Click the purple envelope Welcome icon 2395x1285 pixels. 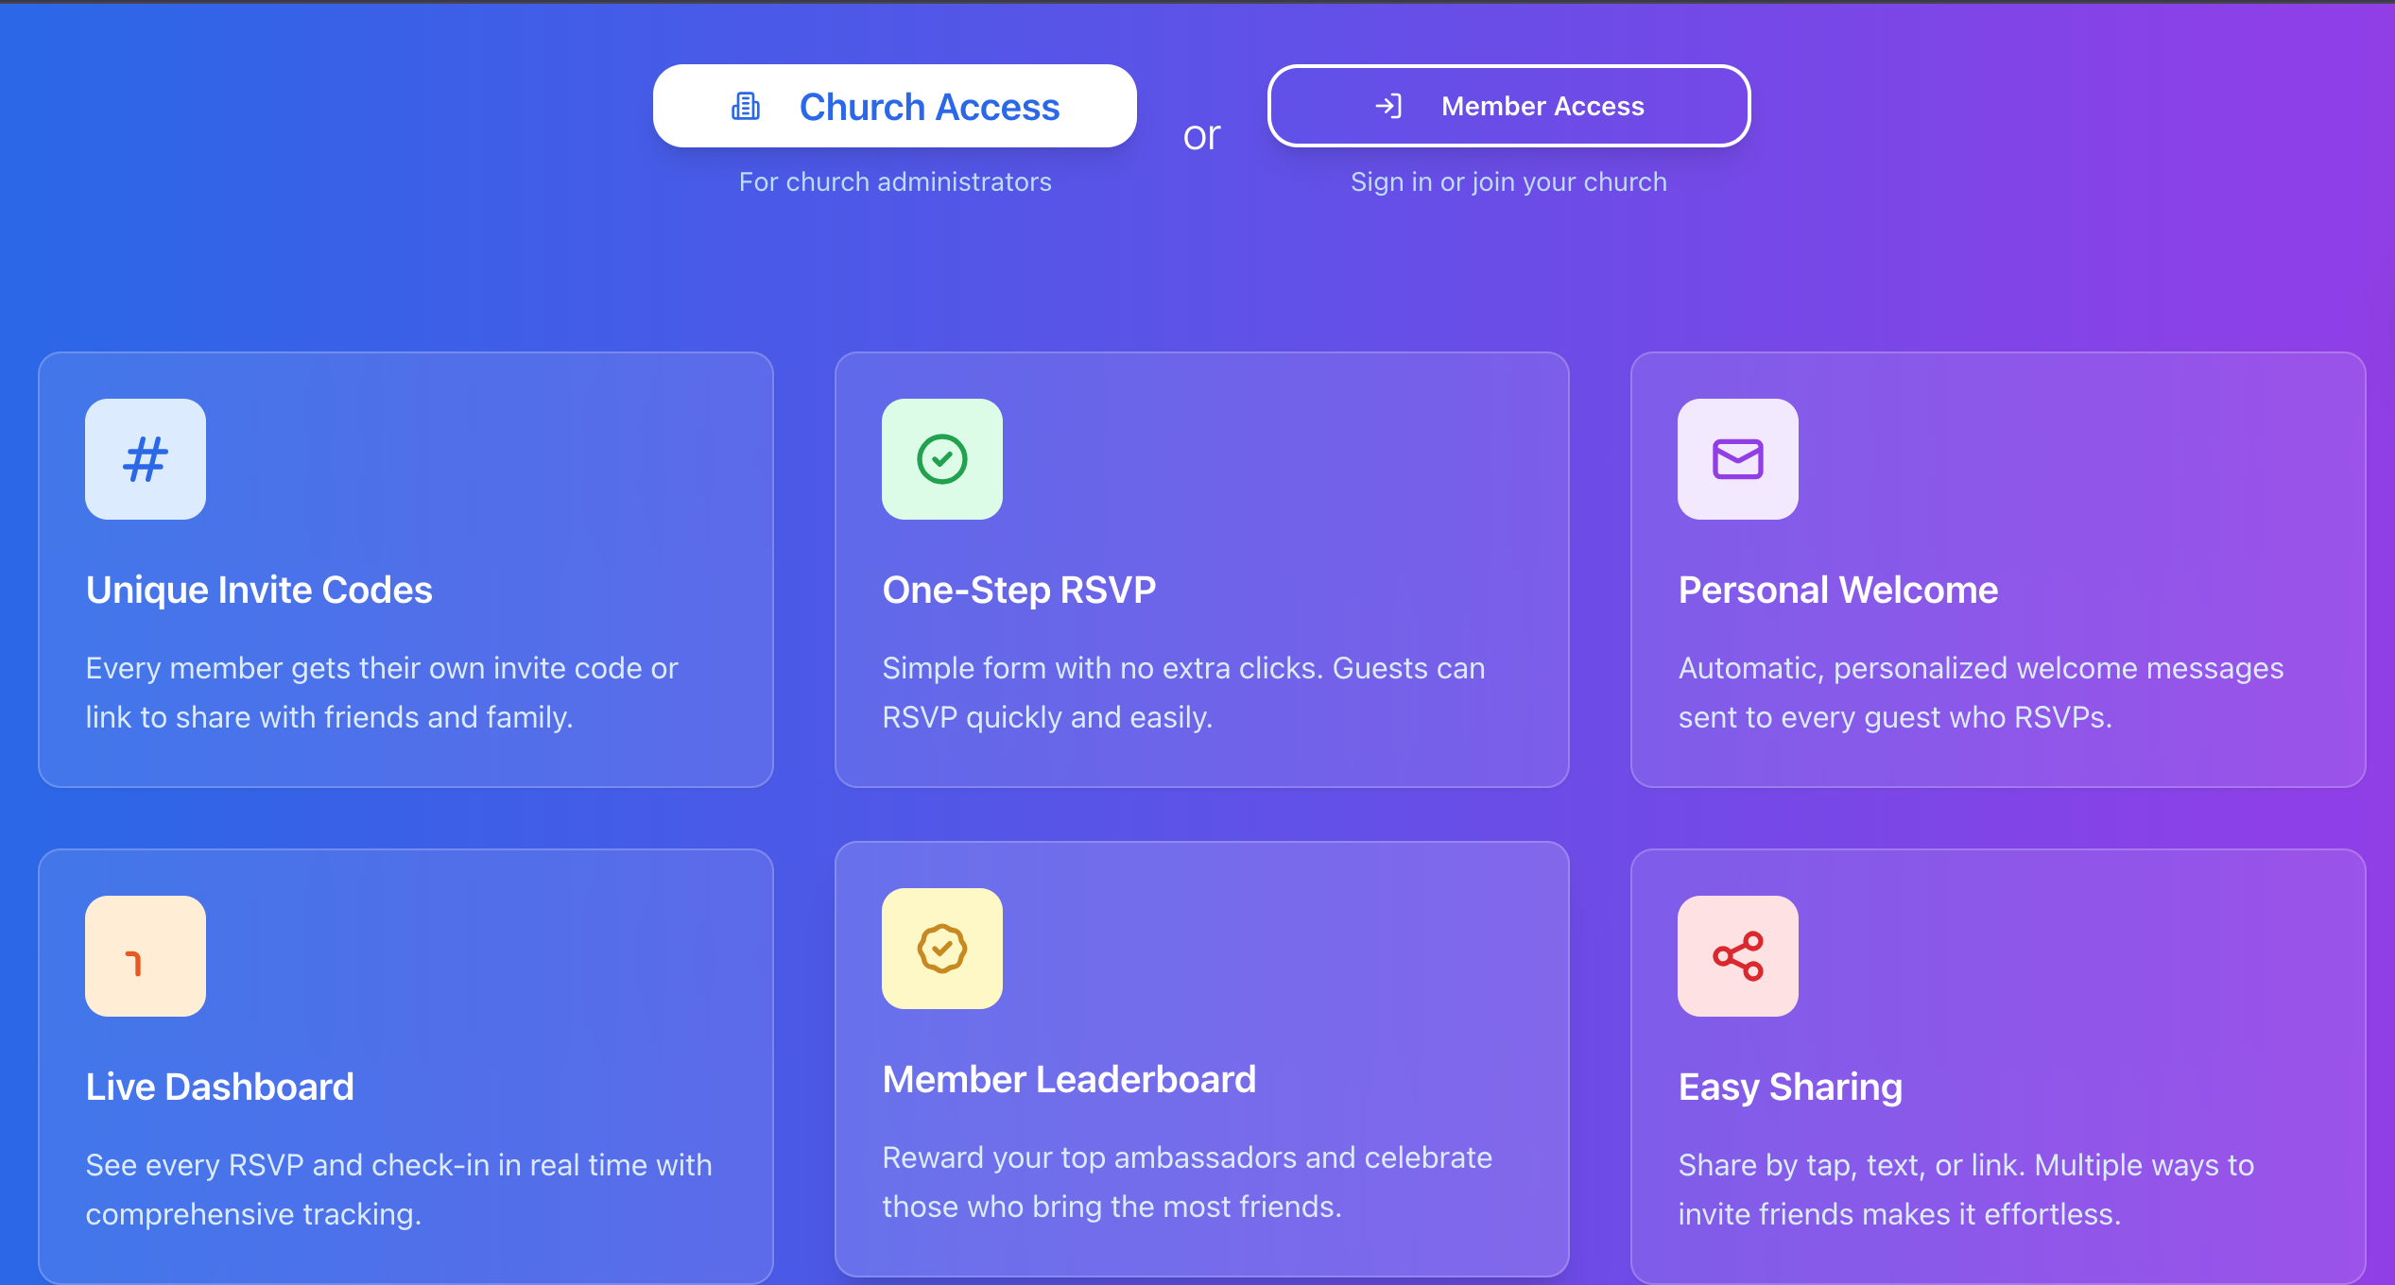(x=1737, y=459)
